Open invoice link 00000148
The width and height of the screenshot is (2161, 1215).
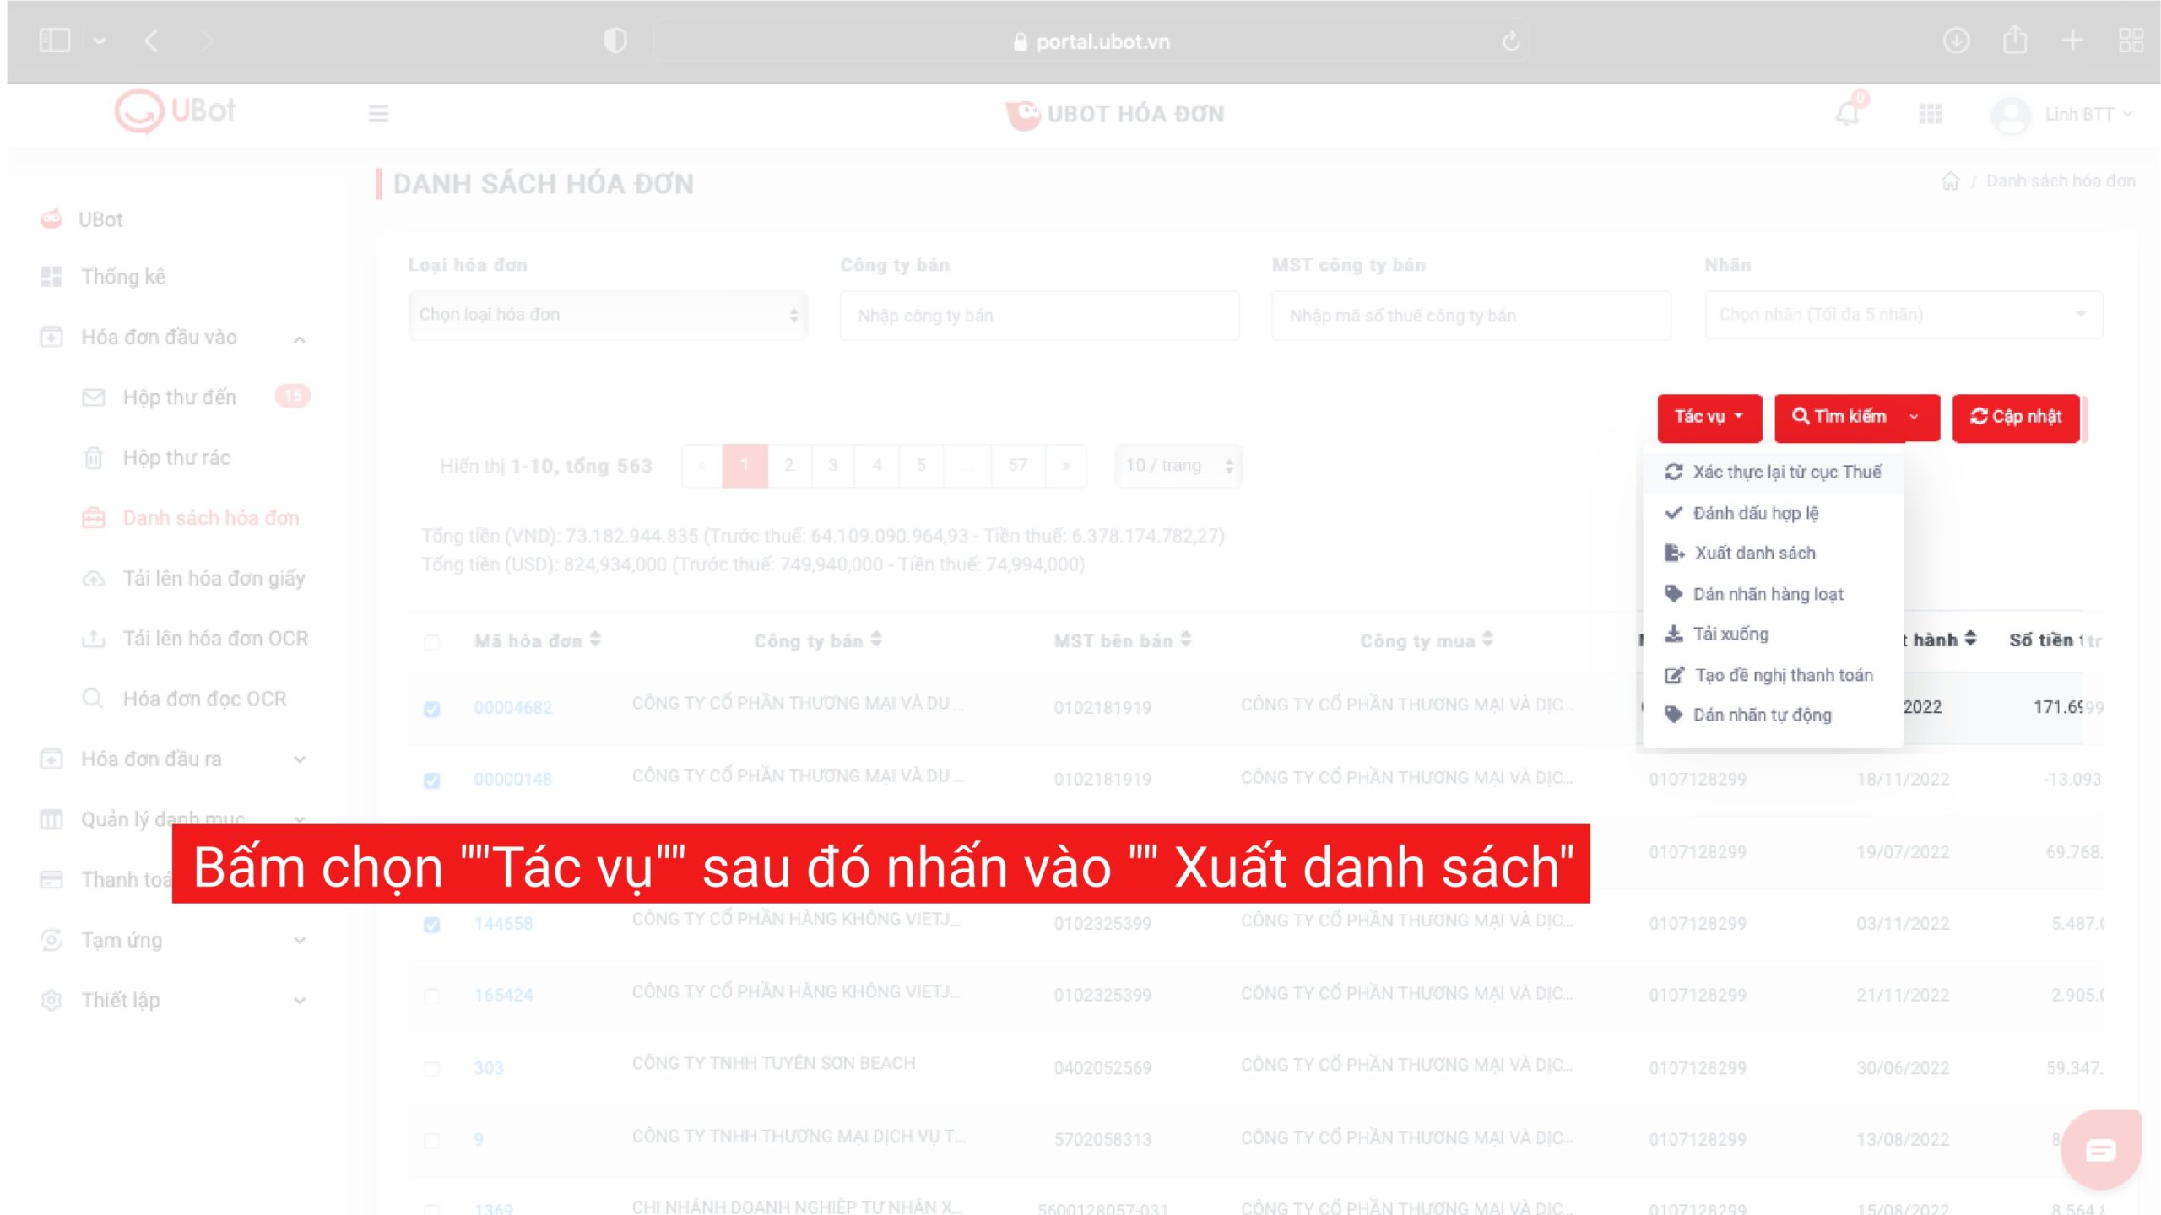[x=512, y=780]
